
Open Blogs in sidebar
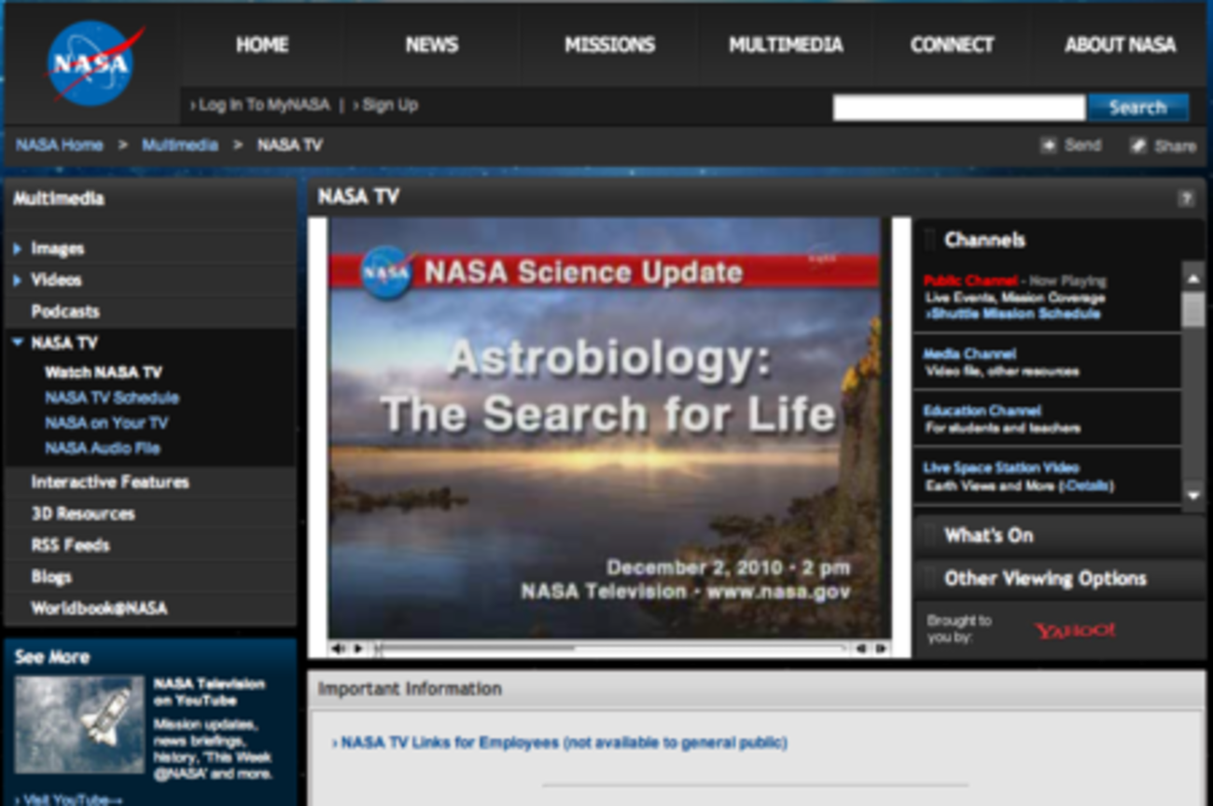[51, 577]
